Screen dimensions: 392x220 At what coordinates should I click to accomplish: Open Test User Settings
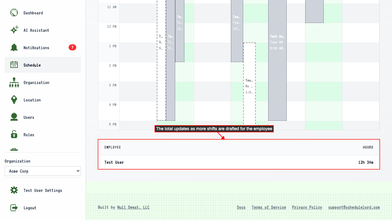(x=43, y=190)
